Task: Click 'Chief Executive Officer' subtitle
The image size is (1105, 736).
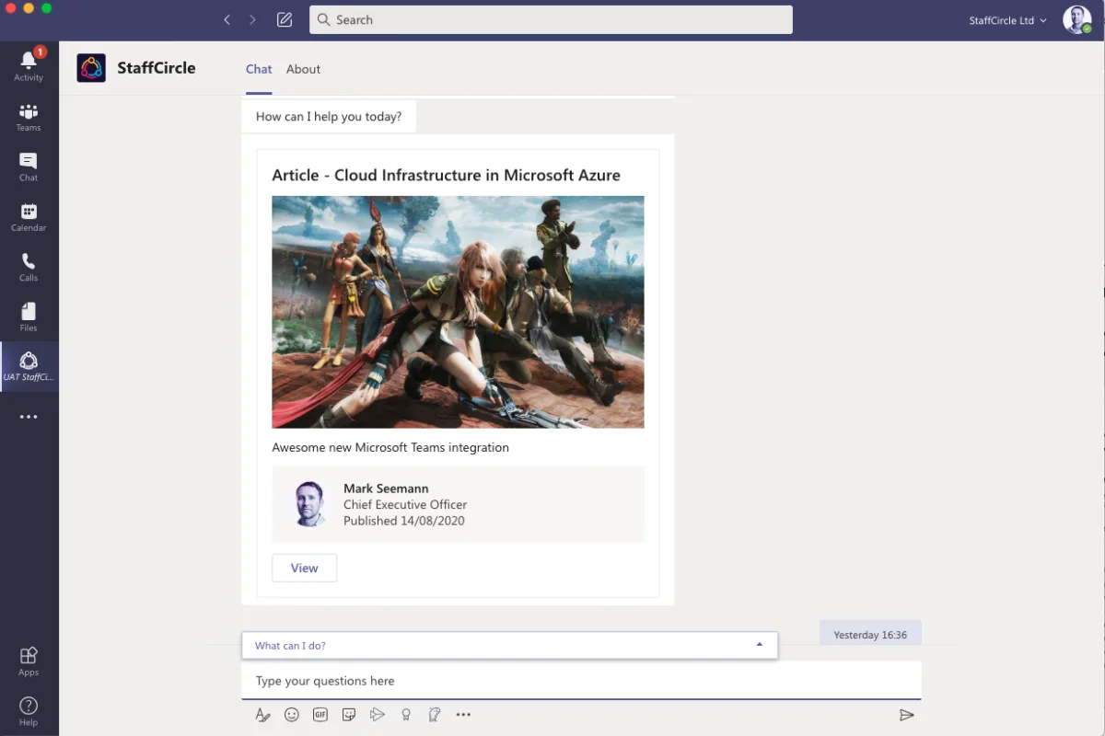Action: point(405,504)
